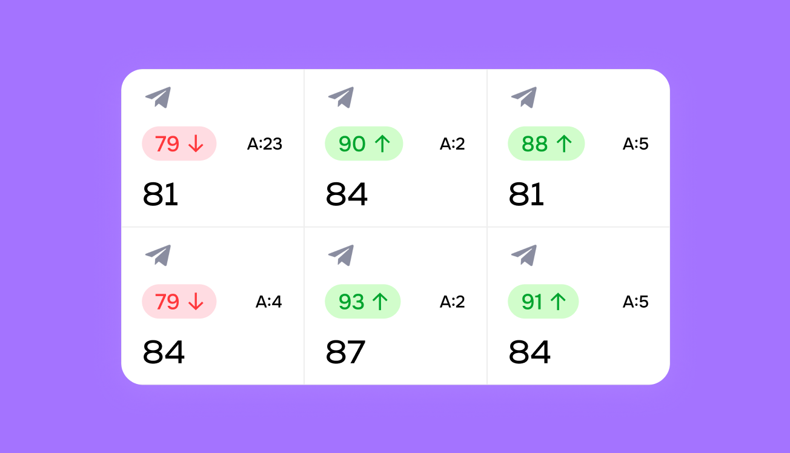
Task: Click the A:5 label beside the 91 badge
Action: point(636,302)
